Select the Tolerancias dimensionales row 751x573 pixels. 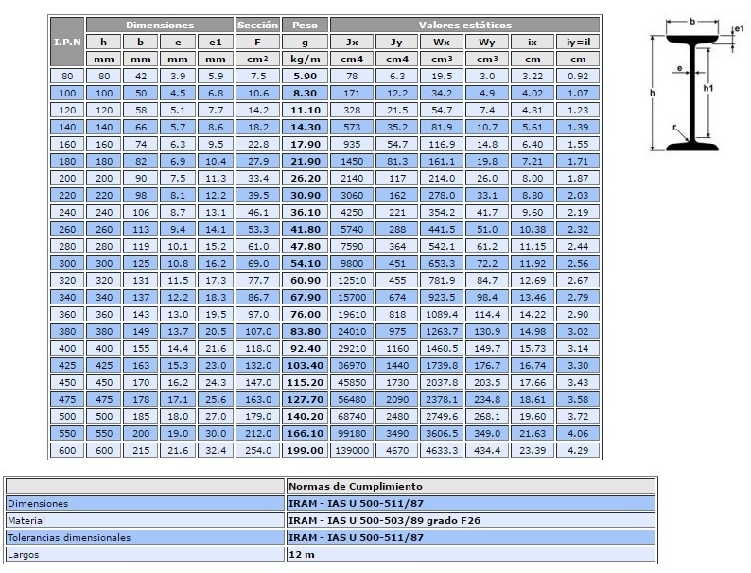pyautogui.click(x=330, y=538)
